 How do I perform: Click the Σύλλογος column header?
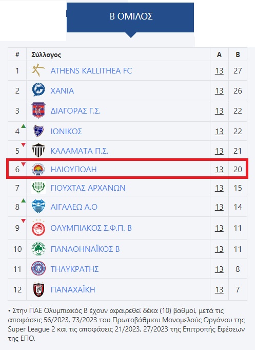pyautogui.click(x=46, y=54)
